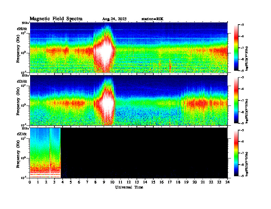Click the color bar beside dH/dt panel
This screenshot has height=209, width=271.
click(x=236, y=48)
